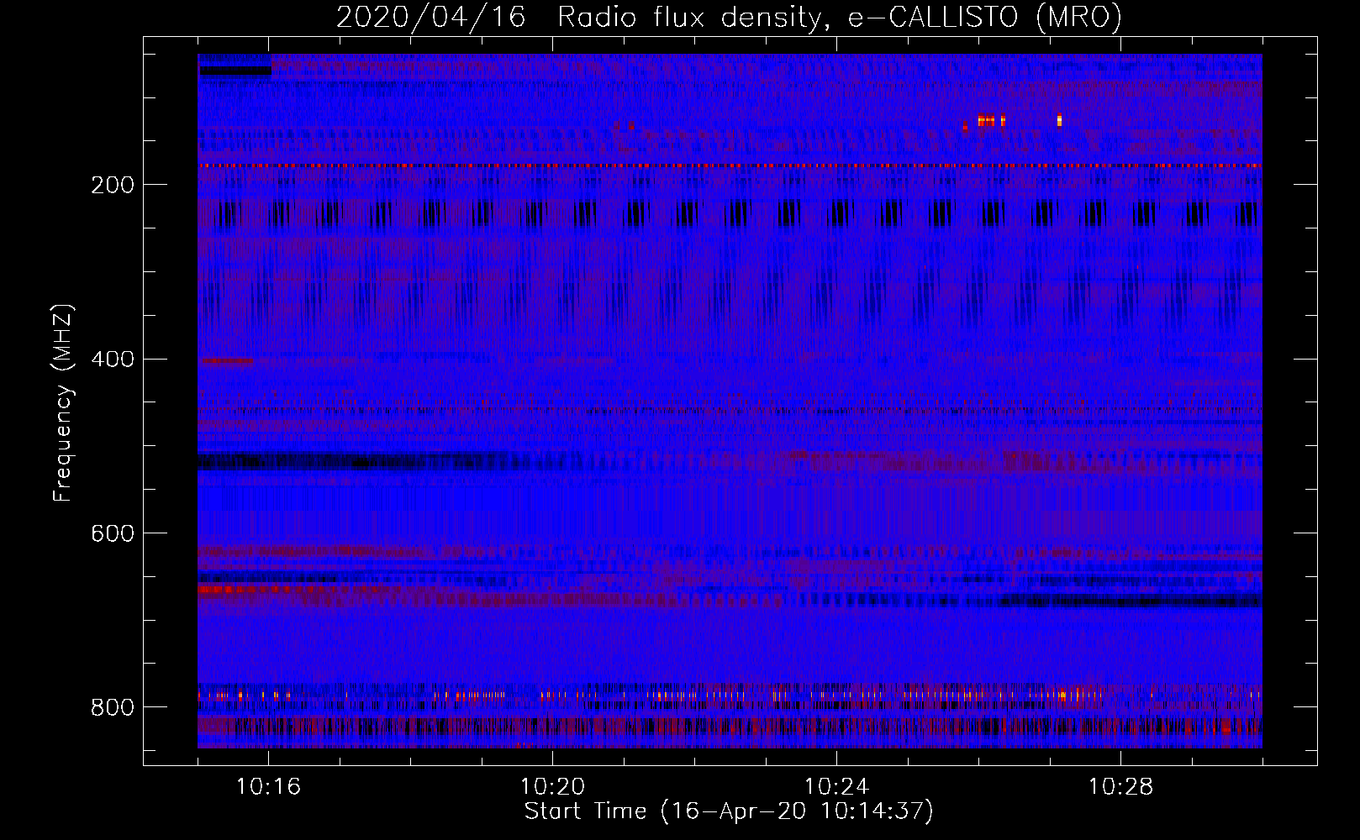Click the plot title "2020/04/16 Radio flux density, e-CALLISTO (MRO)"
This screenshot has height=840, width=1360.
point(729,17)
